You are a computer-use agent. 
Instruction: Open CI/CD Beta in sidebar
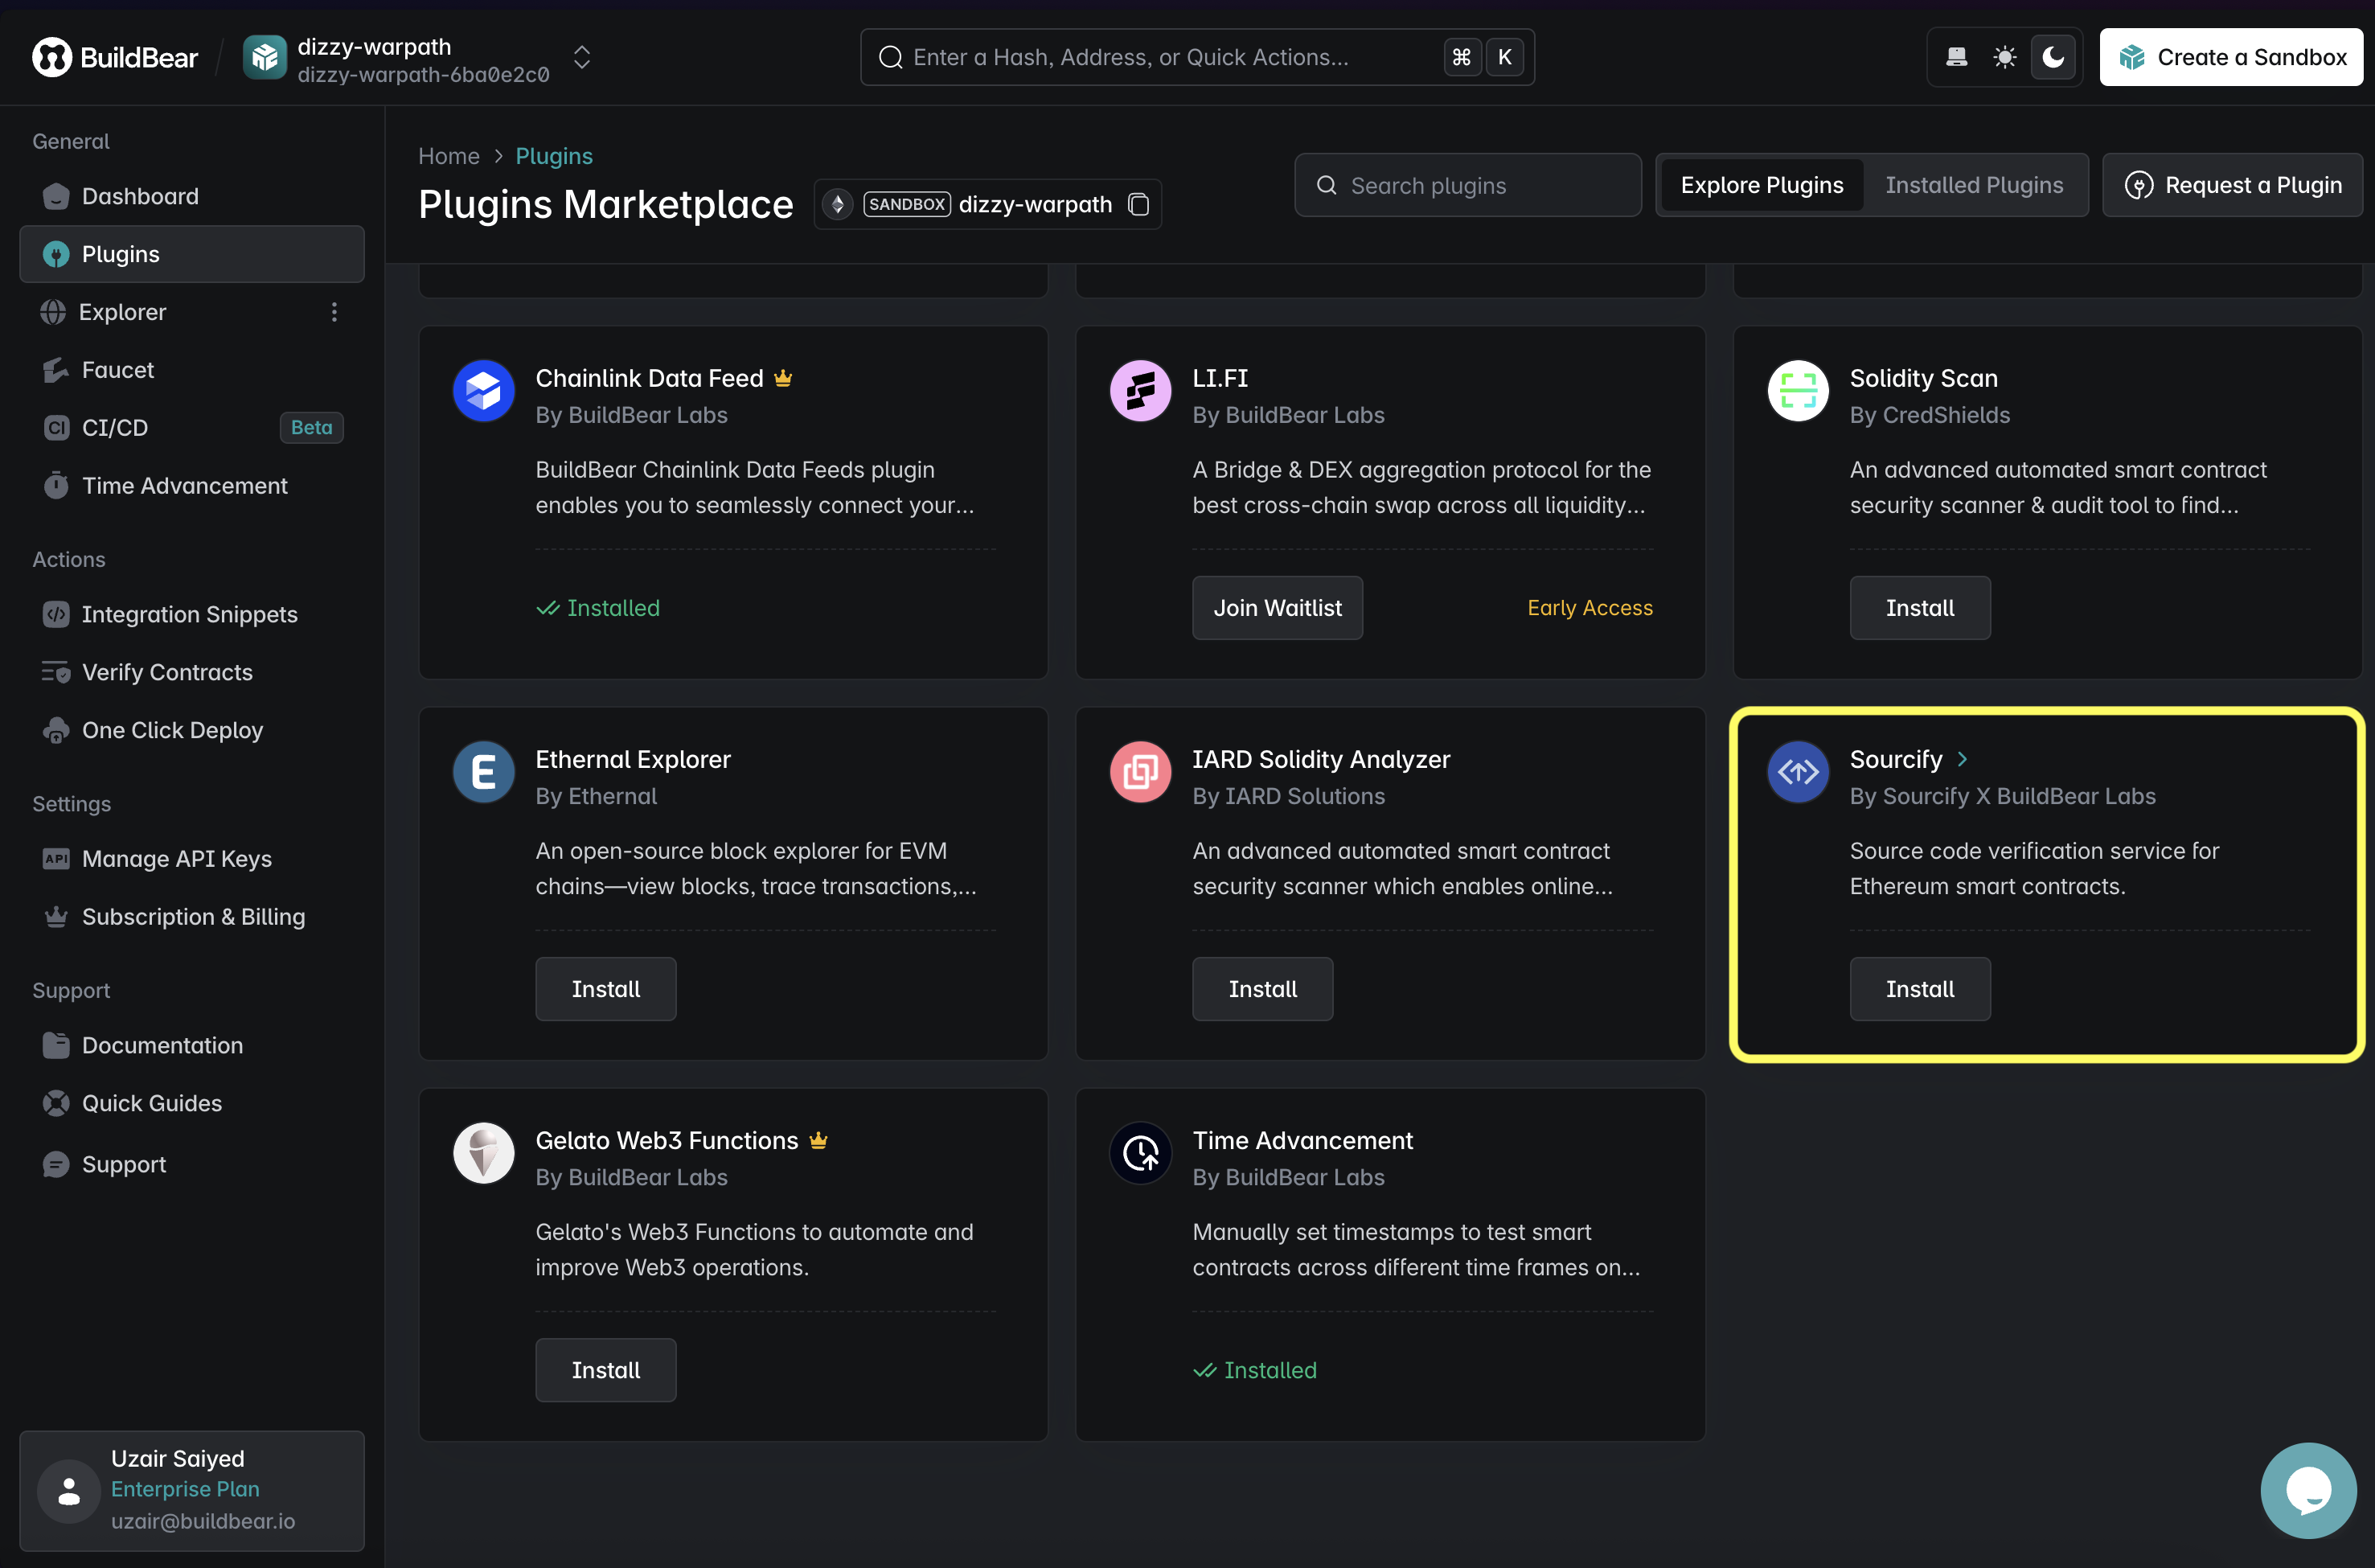[x=192, y=428]
